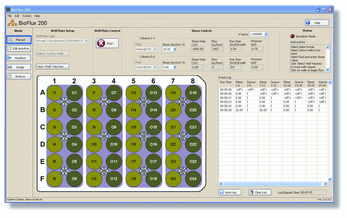
Task: Click Instructions box scrollbar up arrow
Action: click(x=328, y=47)
